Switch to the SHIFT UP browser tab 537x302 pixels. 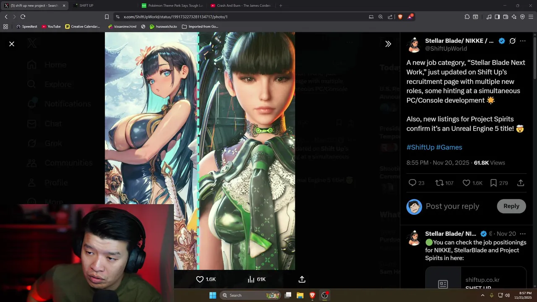(103, 5)
